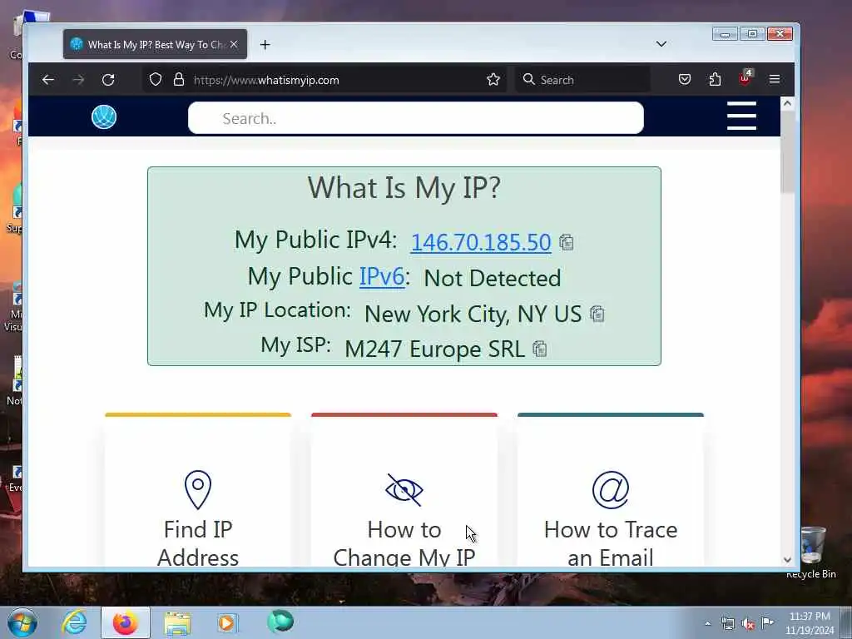Close the What Is My IP tab
Image resolution: width=852 pixels, height=639 pixels.
pos(234,44)
